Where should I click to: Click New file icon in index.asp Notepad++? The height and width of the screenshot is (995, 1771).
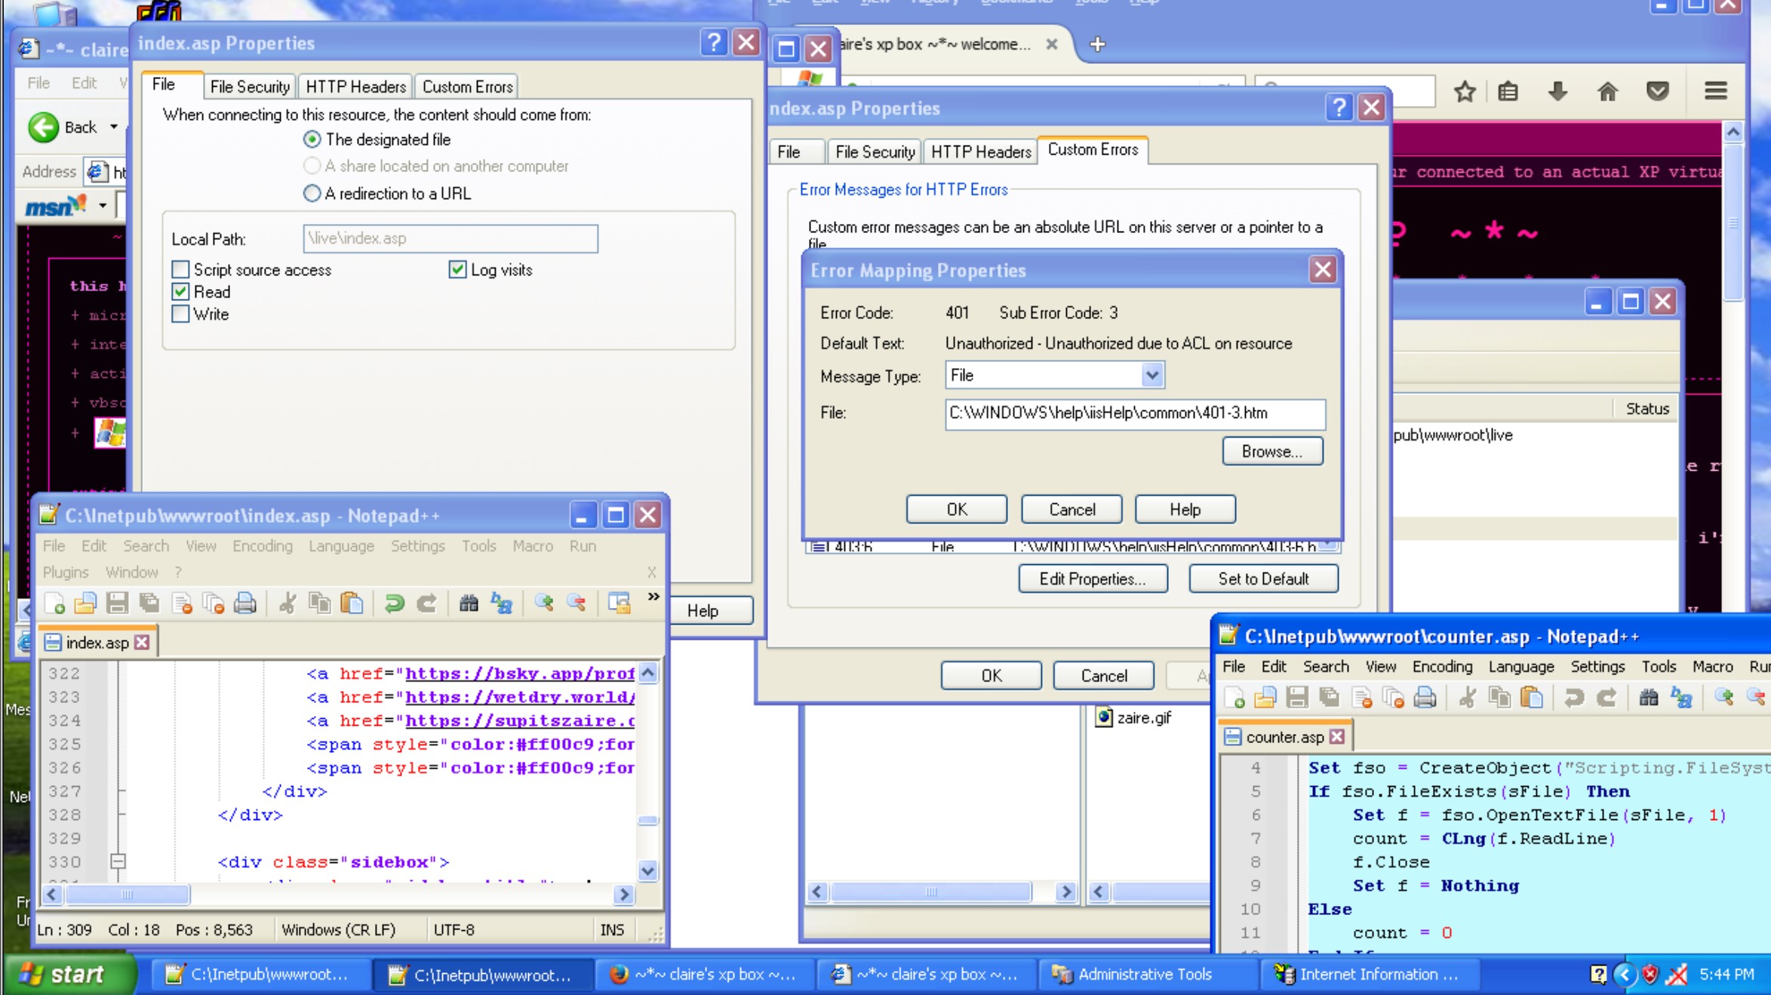54,603
